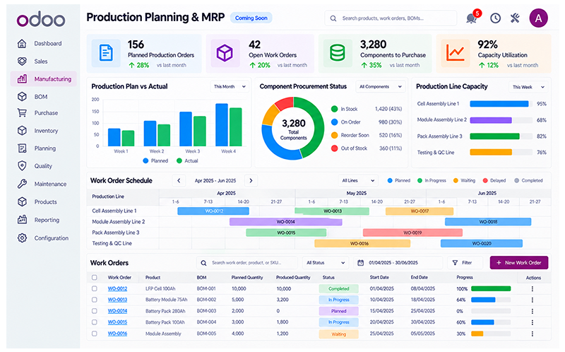Open the Configuration menu item
Viewport: 565px width, 352px height.
click(x=44, y=238)
